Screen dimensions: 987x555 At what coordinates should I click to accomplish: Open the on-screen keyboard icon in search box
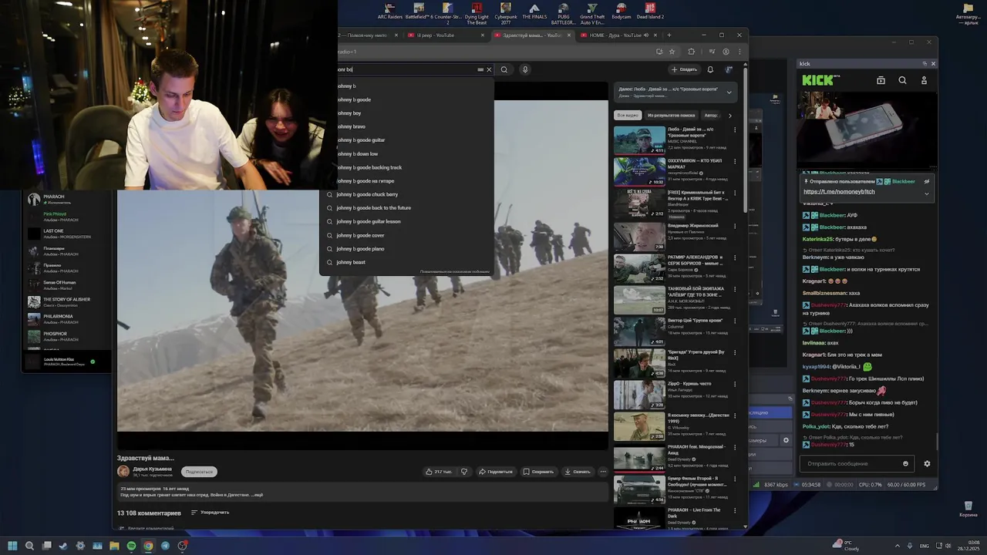pos(480,69)
